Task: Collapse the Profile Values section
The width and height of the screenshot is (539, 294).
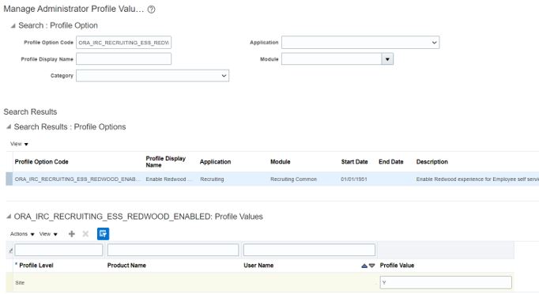Action: (9, 217)
